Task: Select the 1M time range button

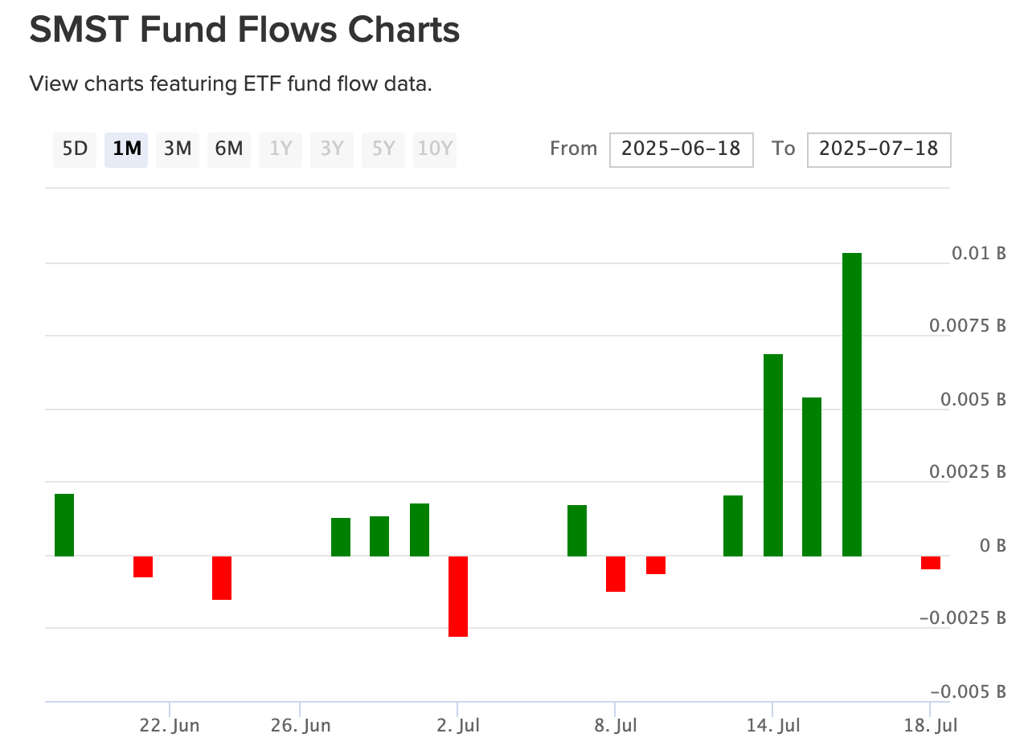Action: (126, 149)
